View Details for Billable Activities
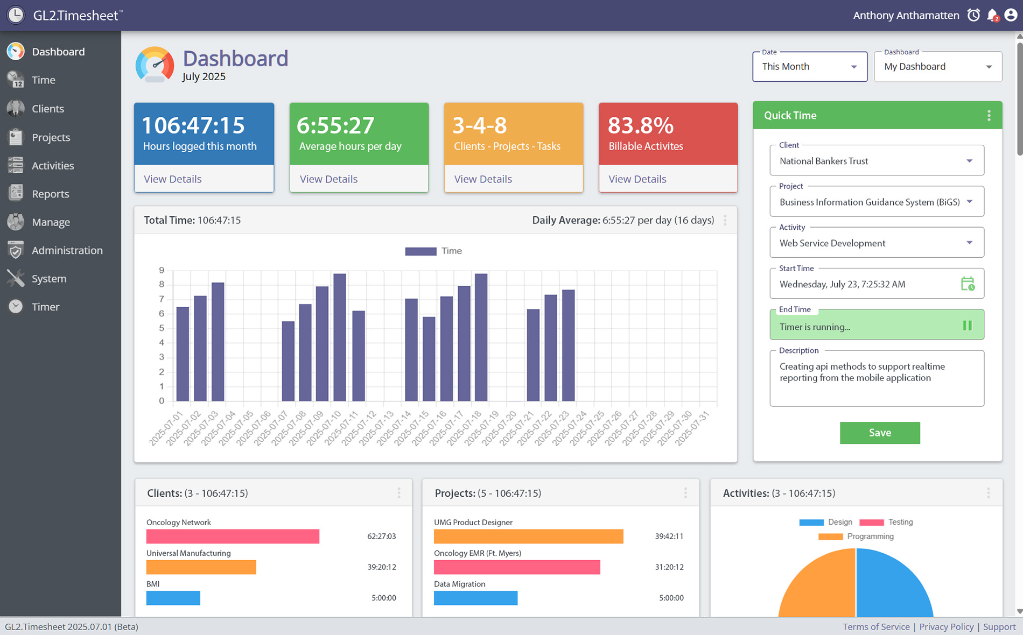Image resolution: width=1023 pixels, height=635 pixels. pyautogui.click(x=637, y=179)
